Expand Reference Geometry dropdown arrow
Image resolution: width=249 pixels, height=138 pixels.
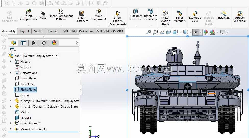[151, 25]
